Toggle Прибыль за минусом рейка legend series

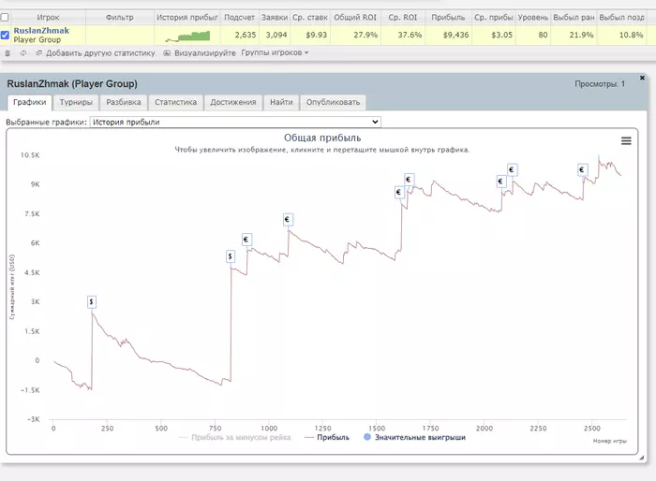(235, 438)
